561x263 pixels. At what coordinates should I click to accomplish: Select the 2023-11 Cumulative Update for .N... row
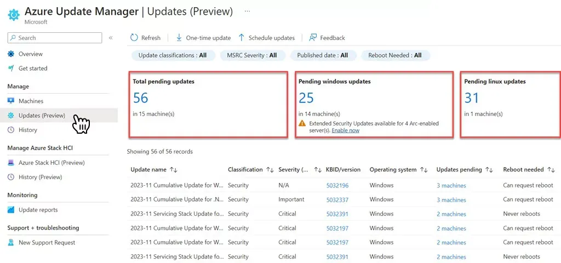tap(344, 199)
